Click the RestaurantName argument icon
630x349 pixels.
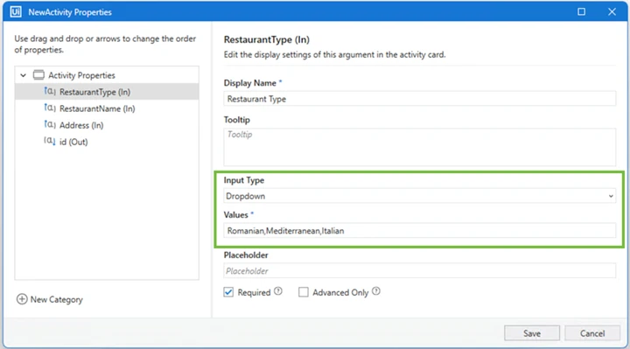49,108
